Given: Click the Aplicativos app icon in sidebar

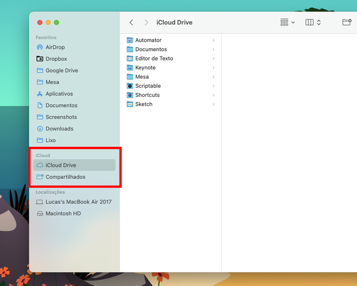Looking at the screenshot, I should pyautogui.click(x=40, y=94).
